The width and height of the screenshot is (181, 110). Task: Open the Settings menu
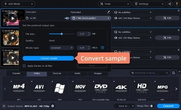point(149,4)
